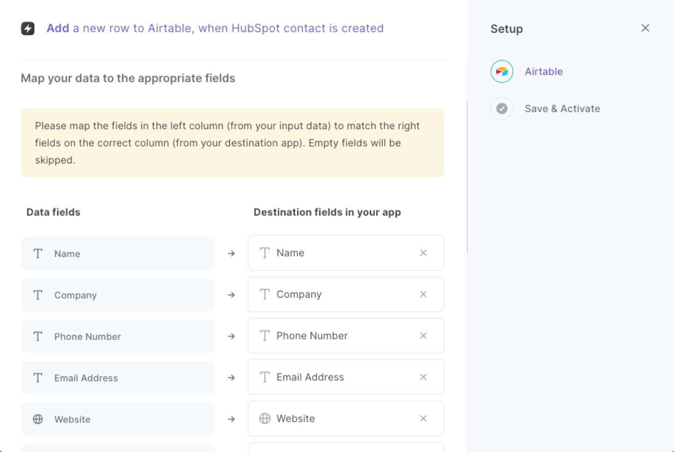
Task: Close the Setup panel with the X
Action: (x=645, y=28)
